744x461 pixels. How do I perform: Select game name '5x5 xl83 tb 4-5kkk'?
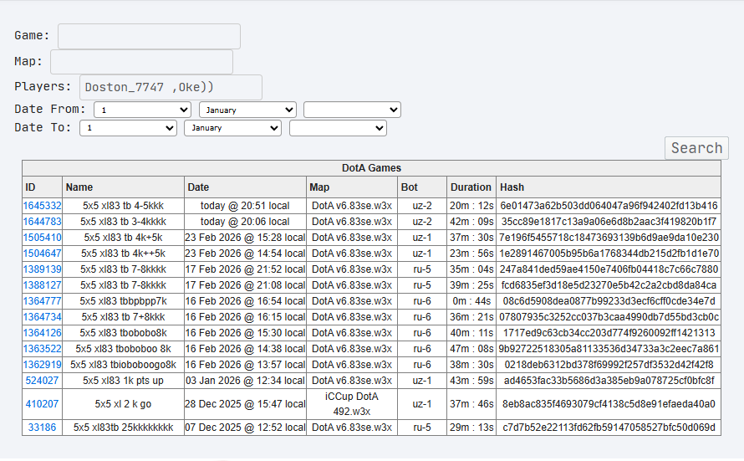tap(124, 206)
